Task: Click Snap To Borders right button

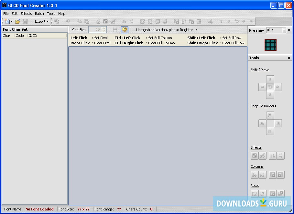Action: tap(278, 123)
